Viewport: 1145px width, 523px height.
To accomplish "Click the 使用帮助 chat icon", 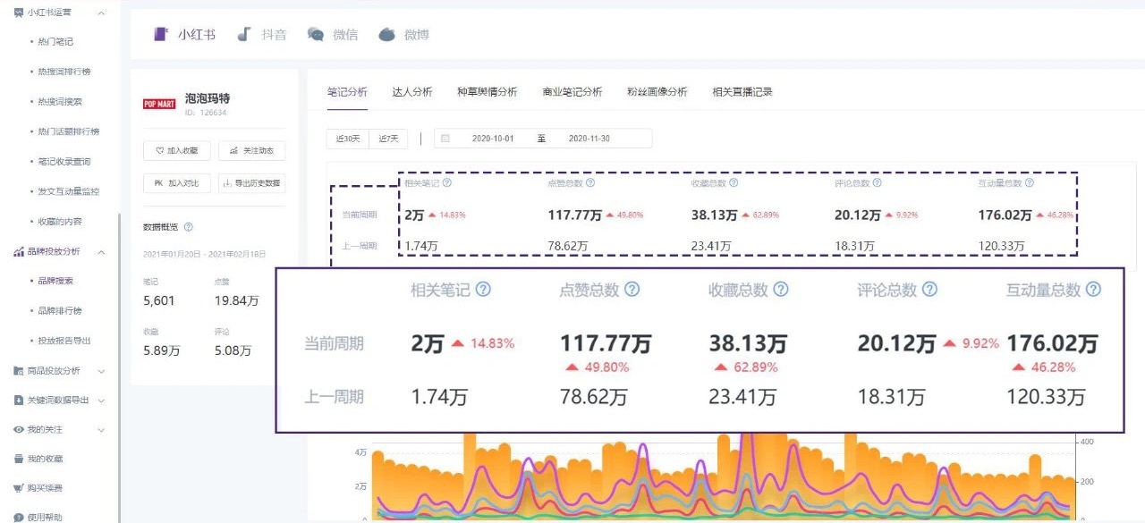I will pos(19,517).
